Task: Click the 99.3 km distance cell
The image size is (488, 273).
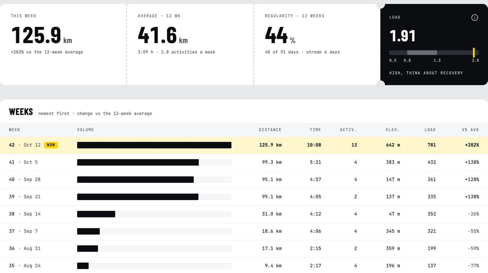Action: (x=272, y=162)
